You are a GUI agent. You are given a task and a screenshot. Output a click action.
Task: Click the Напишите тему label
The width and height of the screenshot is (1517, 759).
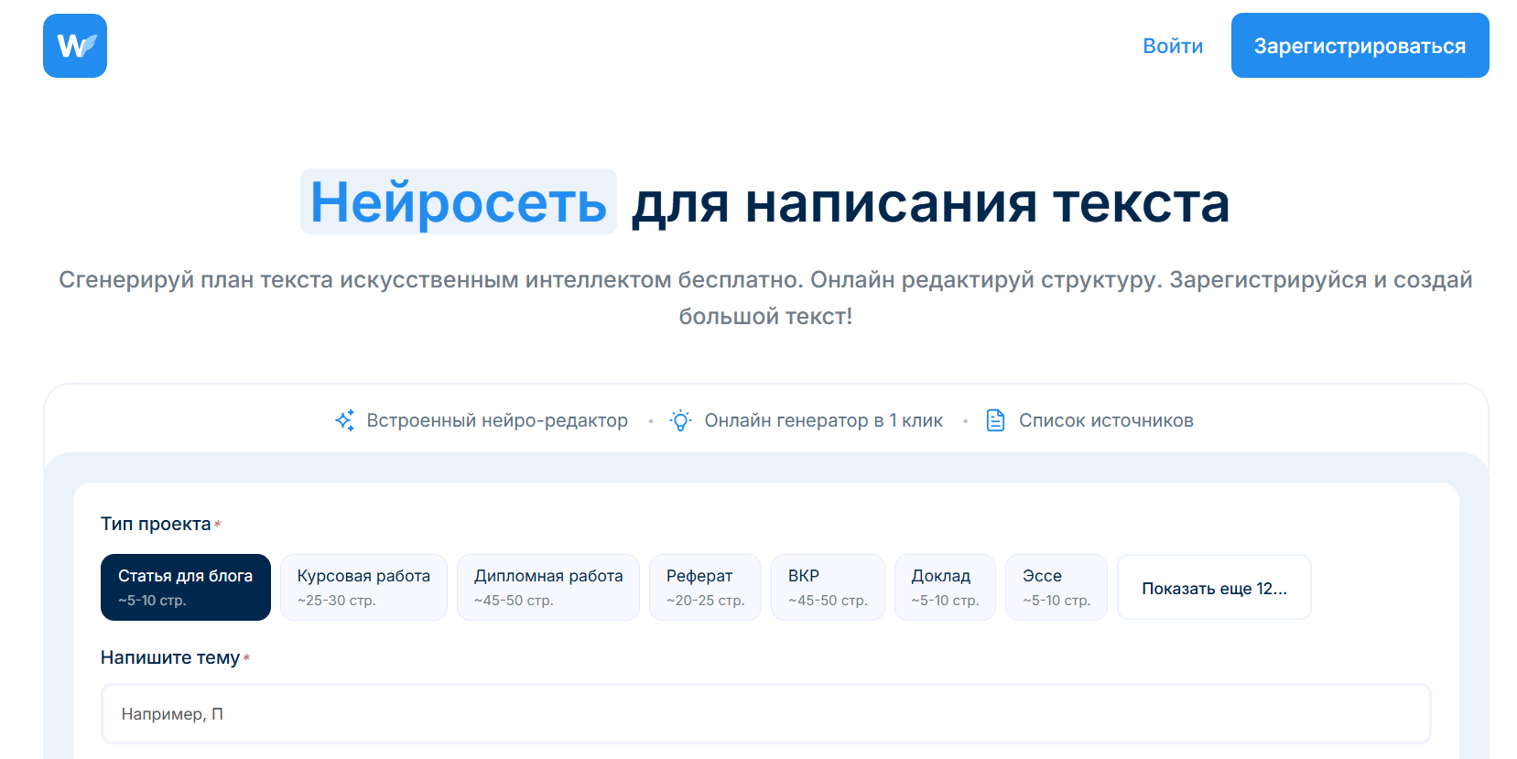click(x=170, y=657)
